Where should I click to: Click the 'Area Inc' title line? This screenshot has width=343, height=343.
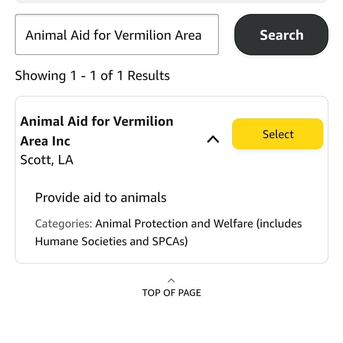tap(45, 141)
